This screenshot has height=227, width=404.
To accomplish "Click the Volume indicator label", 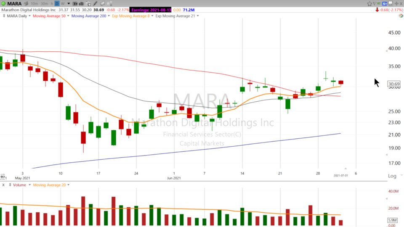I will click(x=19, y=185).
